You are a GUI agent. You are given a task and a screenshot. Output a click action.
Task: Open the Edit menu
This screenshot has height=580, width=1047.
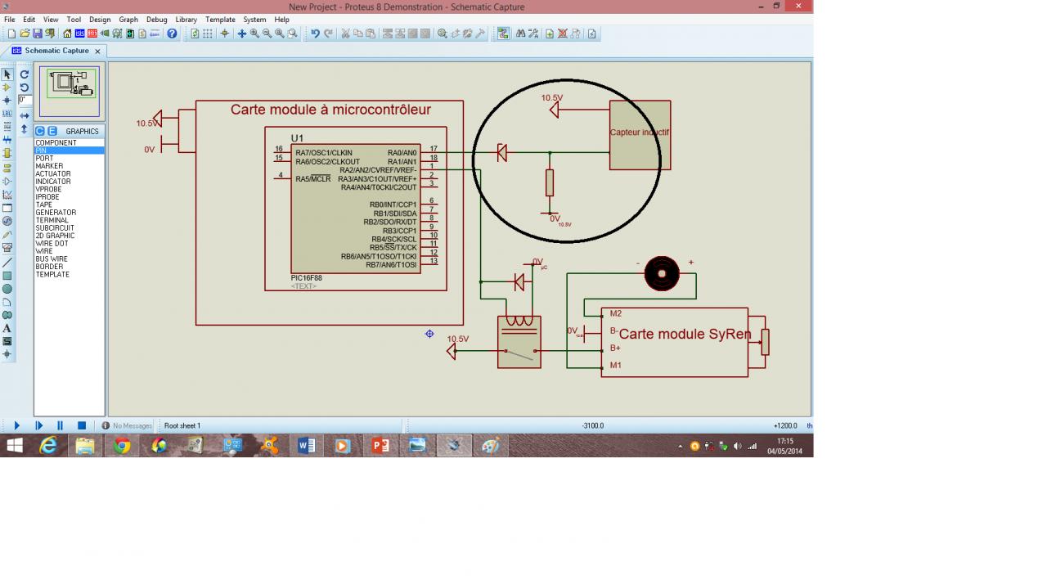click(29, 20)
